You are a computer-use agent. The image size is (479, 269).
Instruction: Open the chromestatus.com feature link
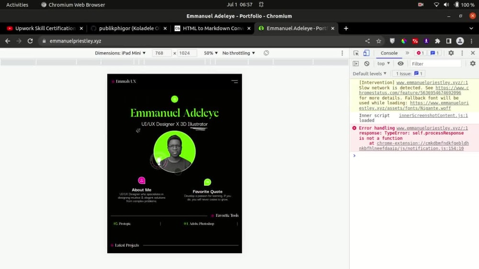point(414,90)
